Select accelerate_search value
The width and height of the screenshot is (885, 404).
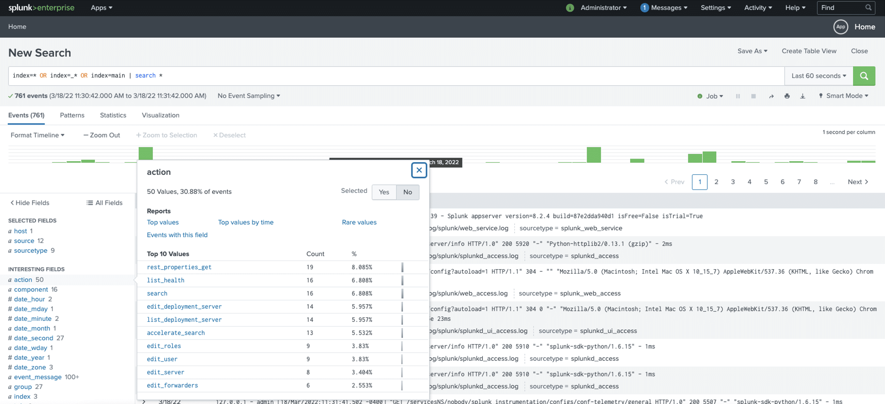176,333
